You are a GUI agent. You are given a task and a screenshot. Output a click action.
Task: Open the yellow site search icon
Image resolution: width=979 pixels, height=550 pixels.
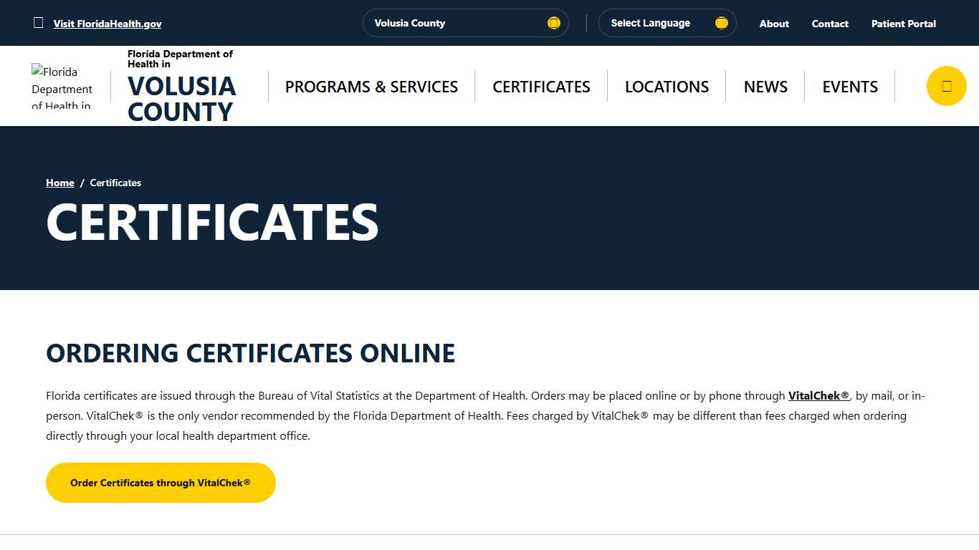click(946, 85)
